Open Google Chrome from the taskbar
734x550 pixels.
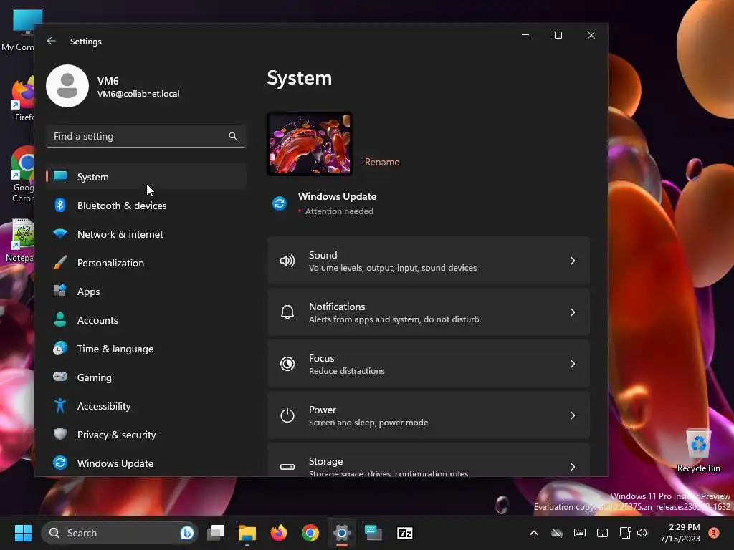pos(310,533)
